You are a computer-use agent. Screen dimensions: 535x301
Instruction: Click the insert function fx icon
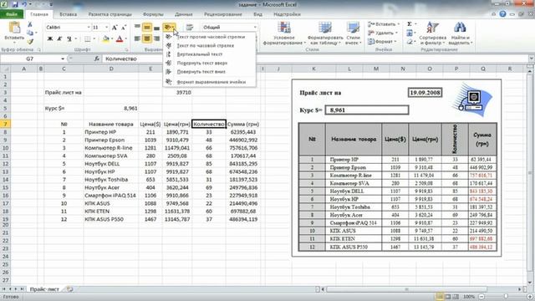97,59
